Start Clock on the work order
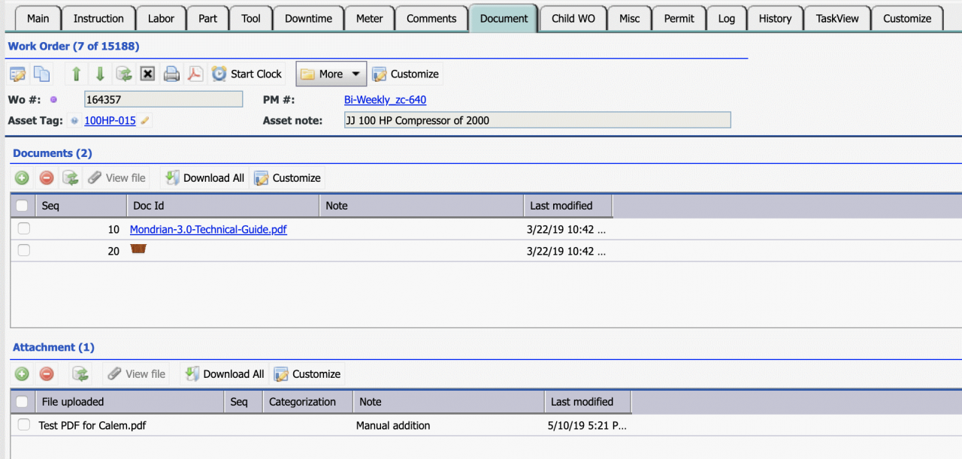The image size is (962, 459). (x=247, y=74)
